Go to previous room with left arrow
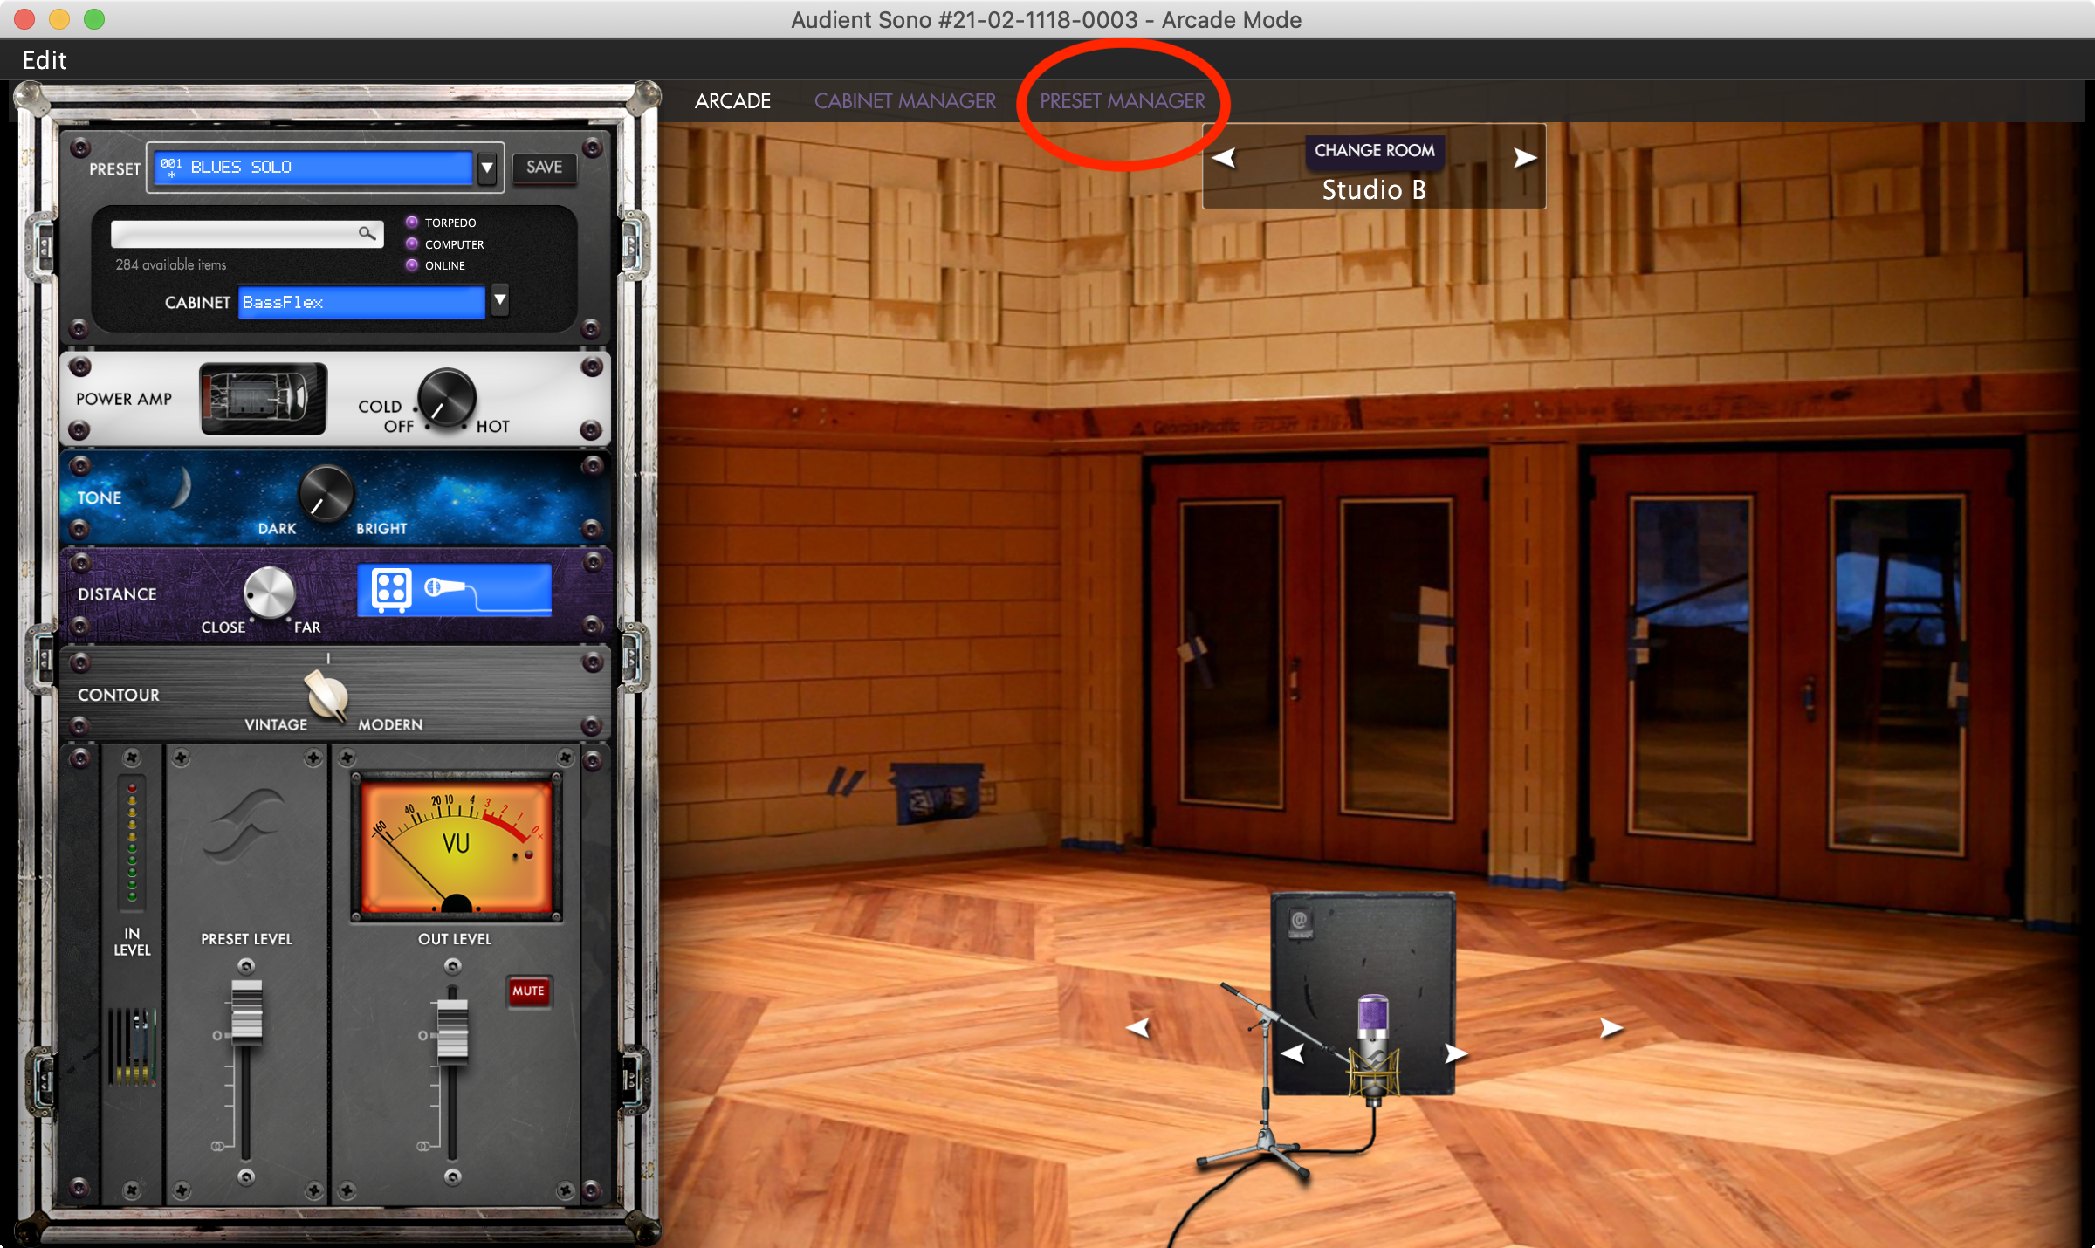The height and width of the screenshot is (1248, 2095). click(x=1224, y=158)
